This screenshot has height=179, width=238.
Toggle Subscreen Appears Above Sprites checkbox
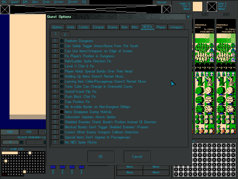62,117
